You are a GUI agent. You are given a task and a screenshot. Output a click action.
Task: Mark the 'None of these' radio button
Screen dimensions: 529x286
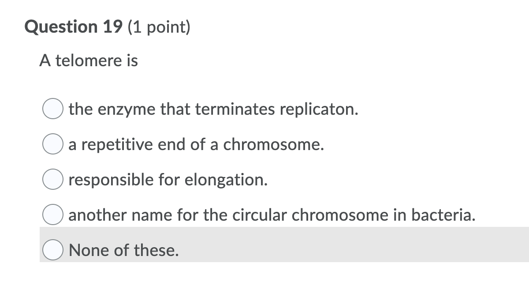(x=52, y=251)
